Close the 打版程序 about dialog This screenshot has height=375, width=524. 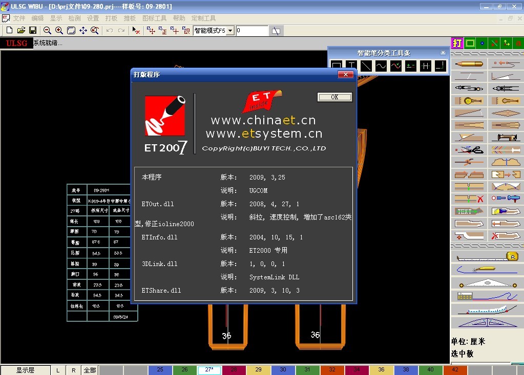coord(346,74)
